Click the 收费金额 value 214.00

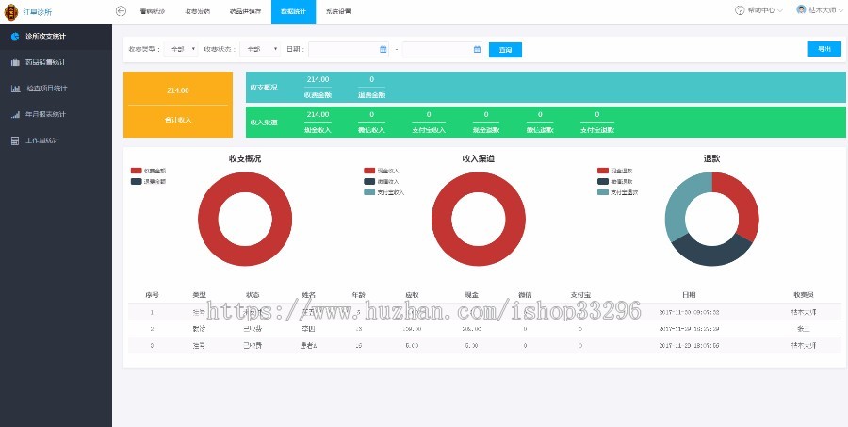click(x=318, y=79)
